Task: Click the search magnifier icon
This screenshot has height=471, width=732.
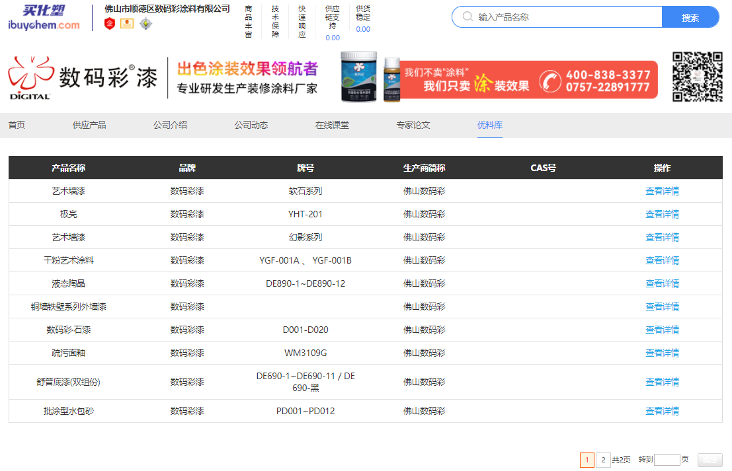Action: (x=468, y=17)
